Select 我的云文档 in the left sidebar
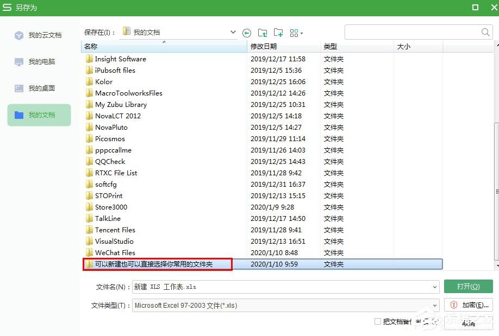 click(x=39, y=35)
